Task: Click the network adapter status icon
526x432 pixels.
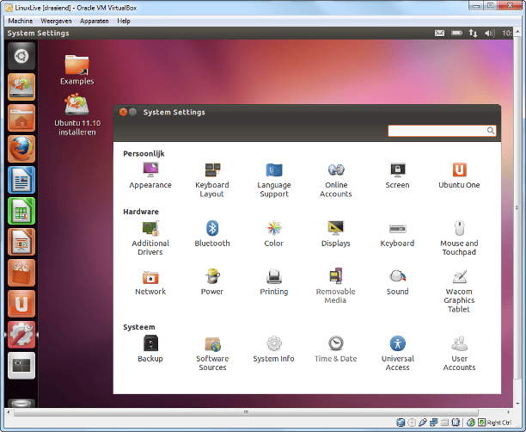Action: click(x=434, y=423)
